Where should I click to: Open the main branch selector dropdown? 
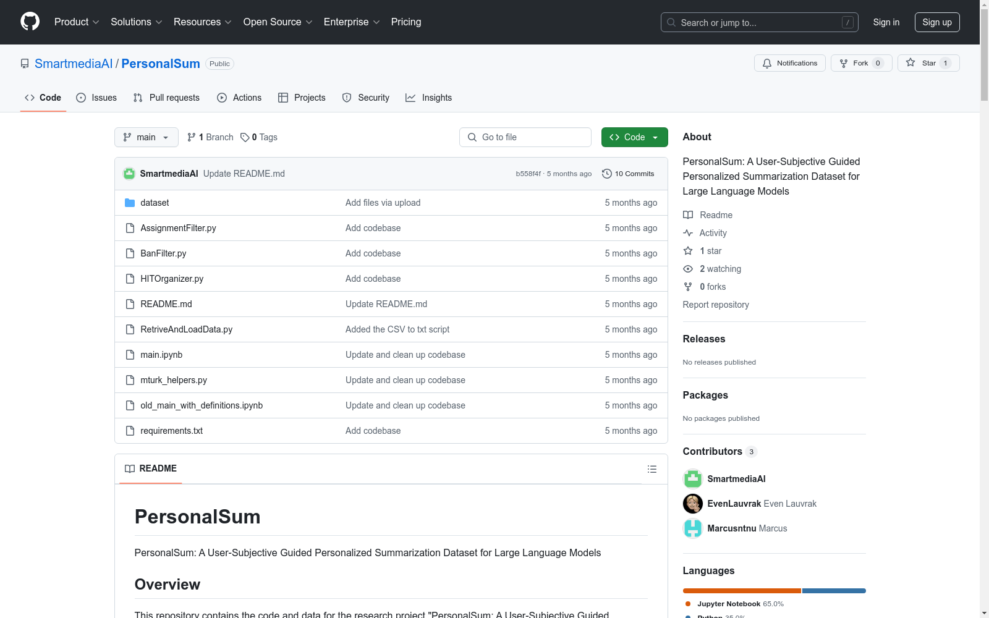(146, 137)
